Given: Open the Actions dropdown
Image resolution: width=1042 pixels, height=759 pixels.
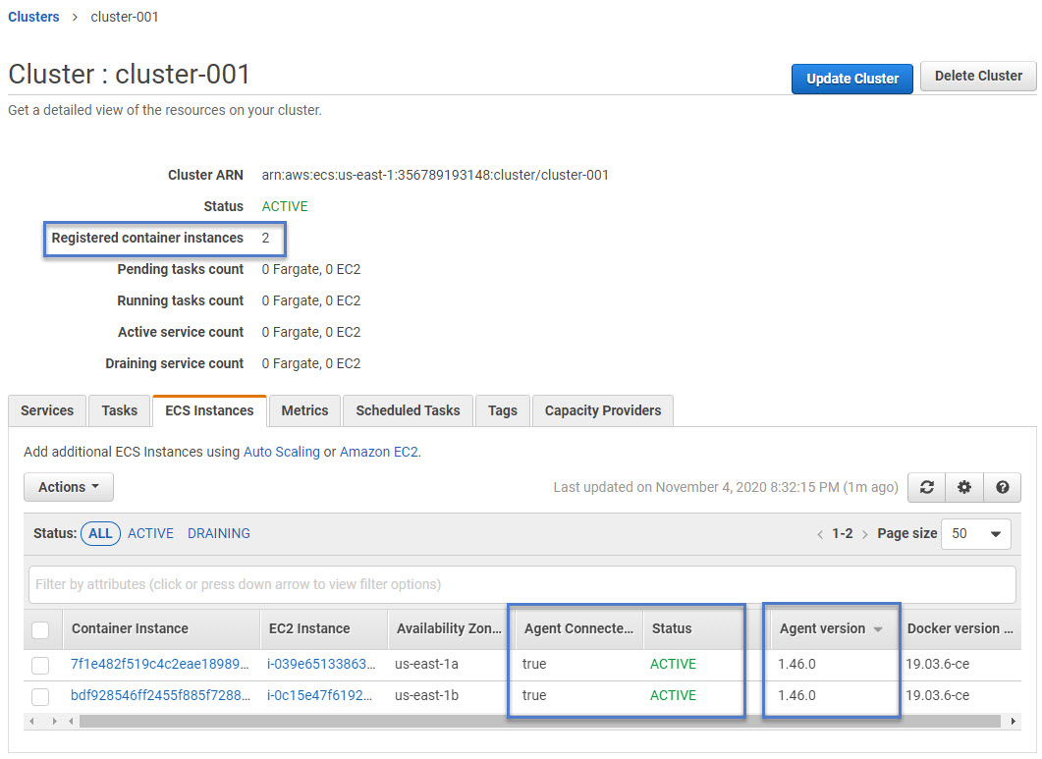Looking at the screenshot, I should click(x=68, y=486).
